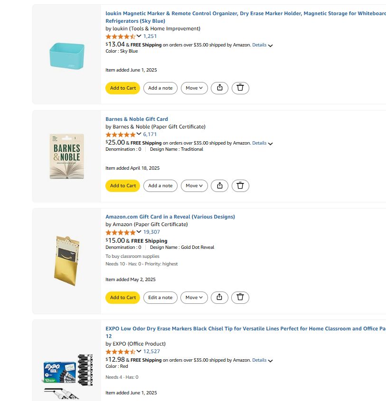This screenshot has width=386, height=401.
Task: Open the 19,307 reviews link
Action: [151, 232]
